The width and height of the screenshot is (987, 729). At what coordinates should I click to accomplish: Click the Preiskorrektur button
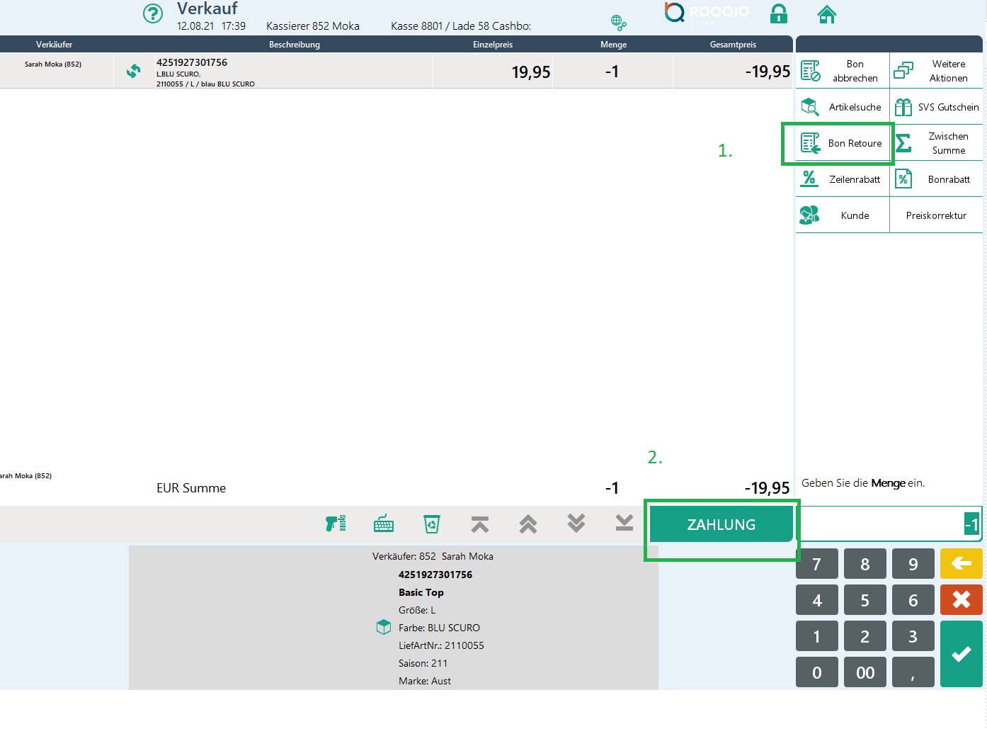[x=936, y=215]
